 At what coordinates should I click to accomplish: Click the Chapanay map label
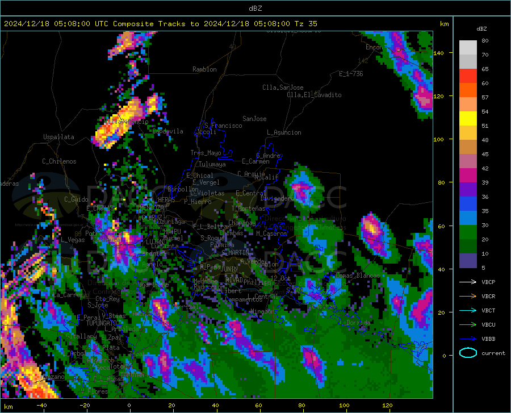point(242,223)
